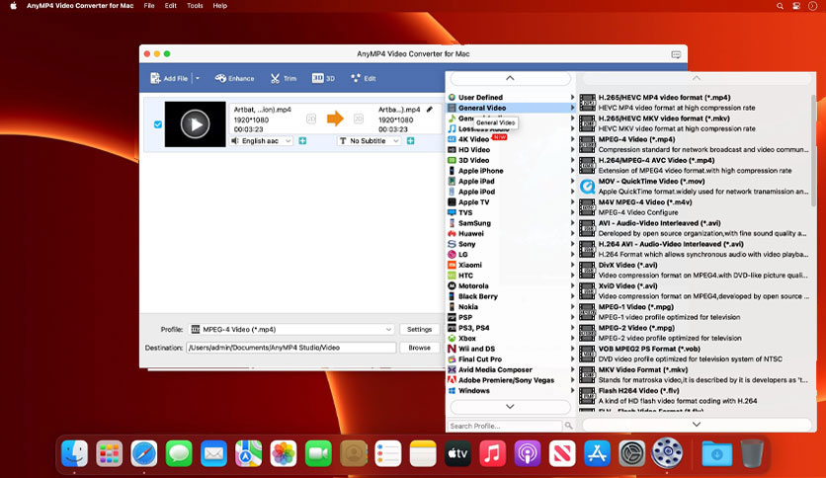Click the Search Profile input field
The image size is (826, 478).
pos(505,426)
